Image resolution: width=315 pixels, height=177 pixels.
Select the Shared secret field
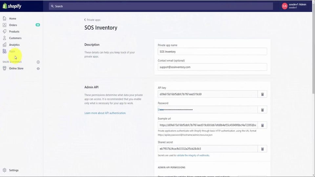pos(208,149)
